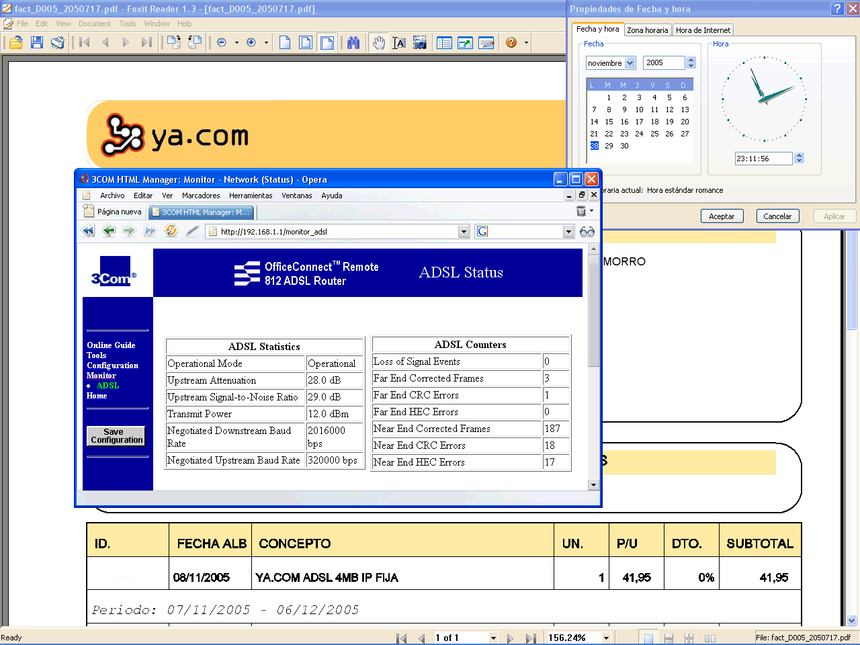Click the help button in date dialog title bar
The image size is (860, 645).
[837, 9]
